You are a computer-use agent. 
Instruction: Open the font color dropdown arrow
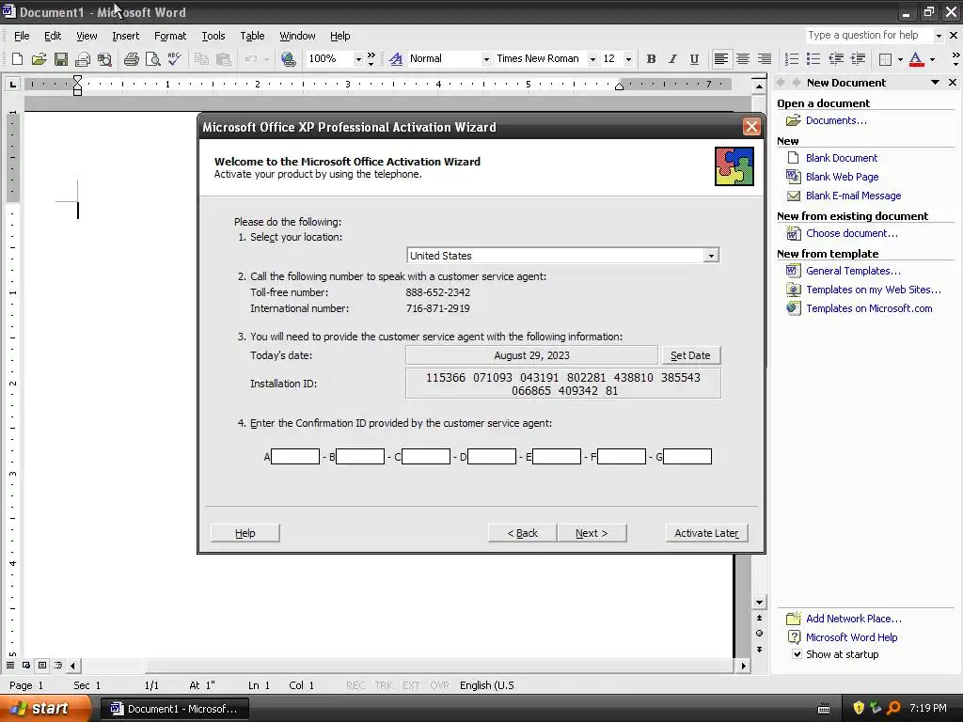coord(932,59)
